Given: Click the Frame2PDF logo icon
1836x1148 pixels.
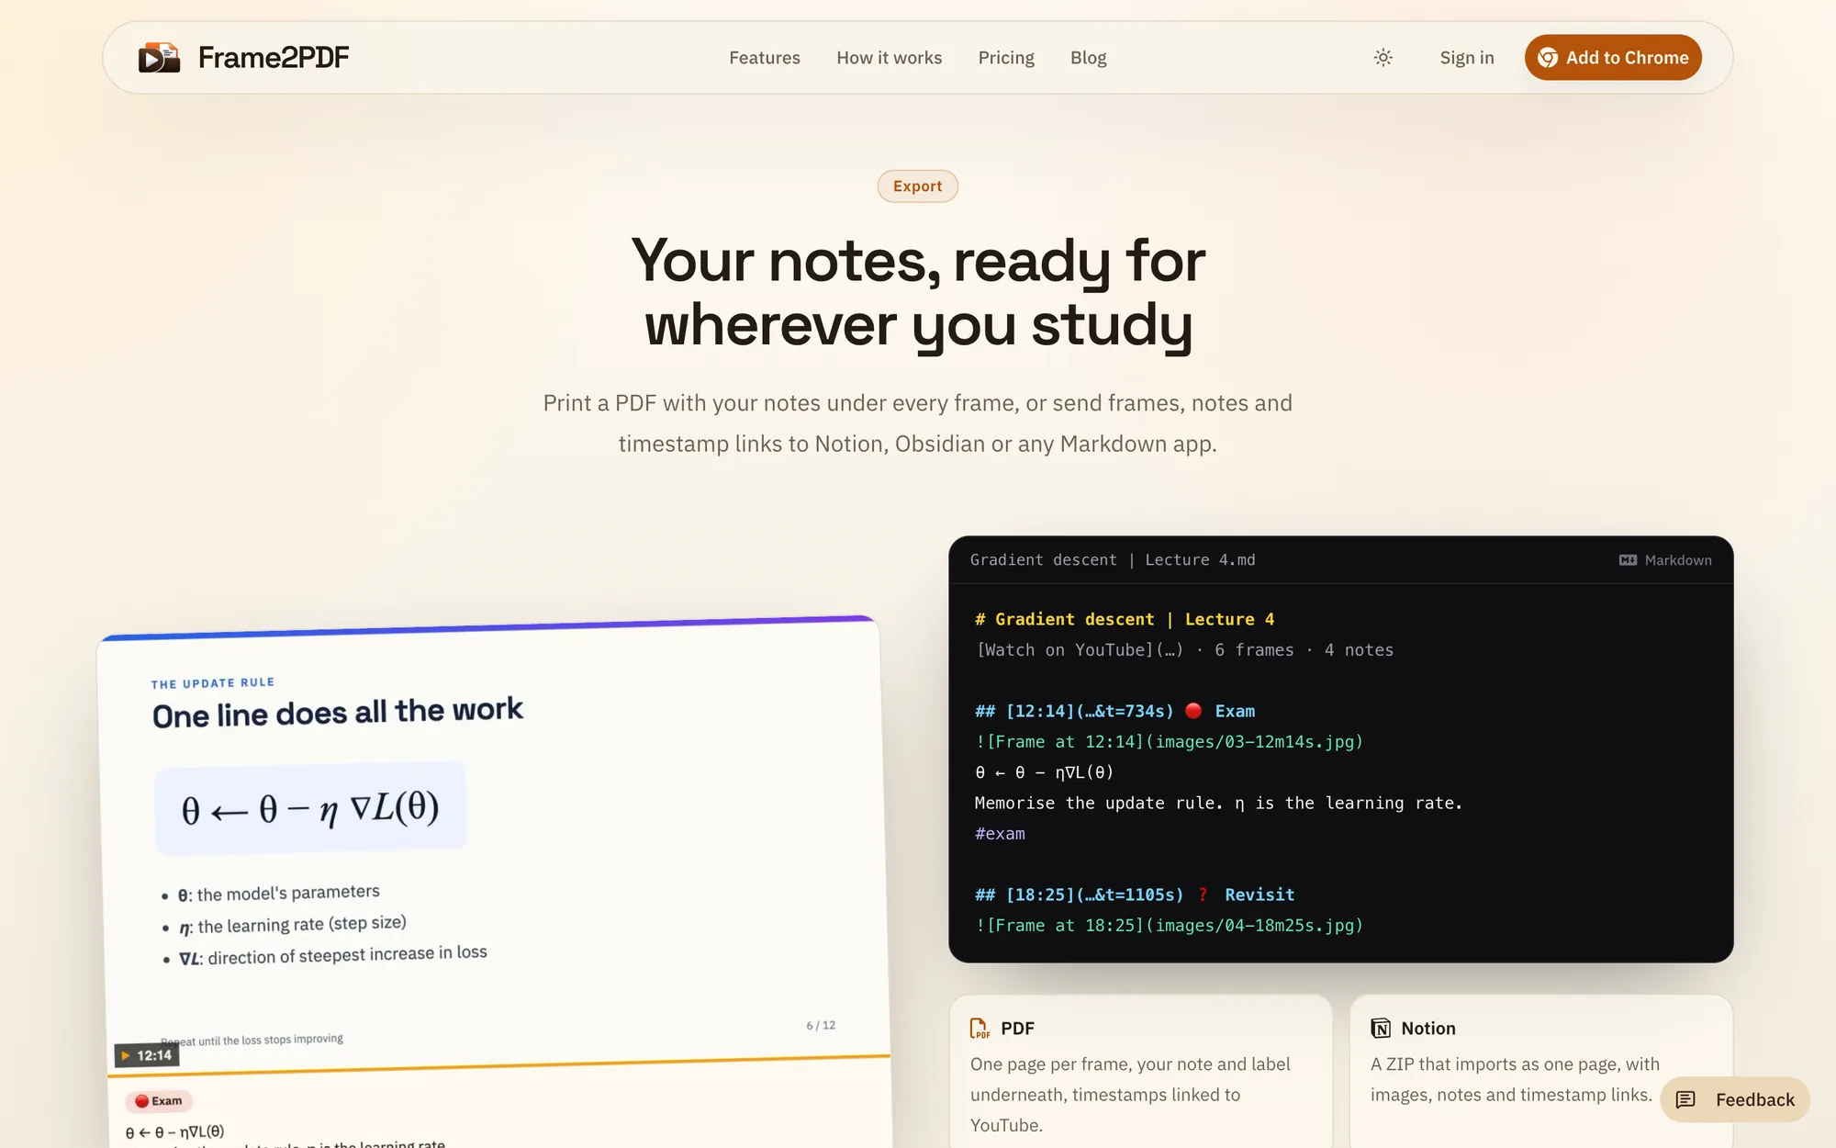Looking at the screenshot, I should pos(159,58).
